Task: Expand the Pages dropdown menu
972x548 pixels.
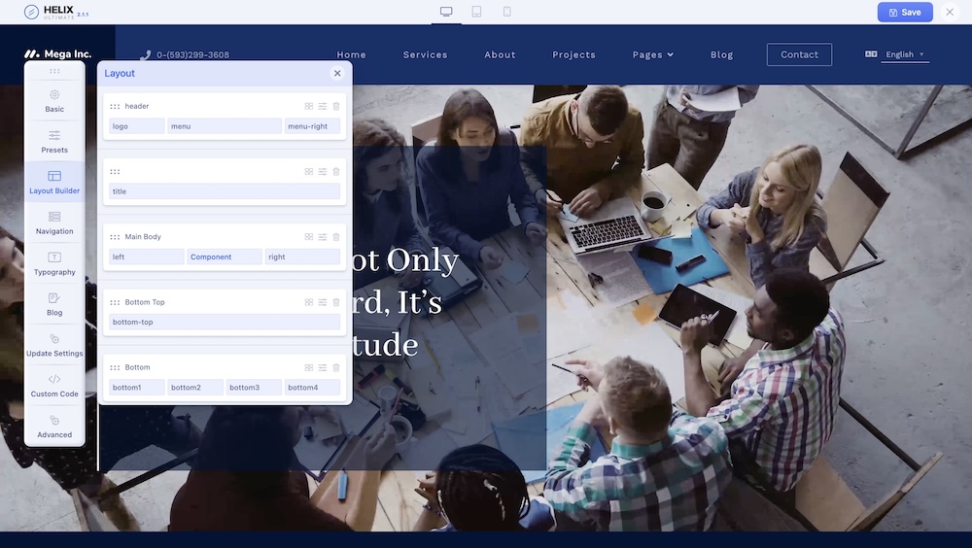Action: 652,54
